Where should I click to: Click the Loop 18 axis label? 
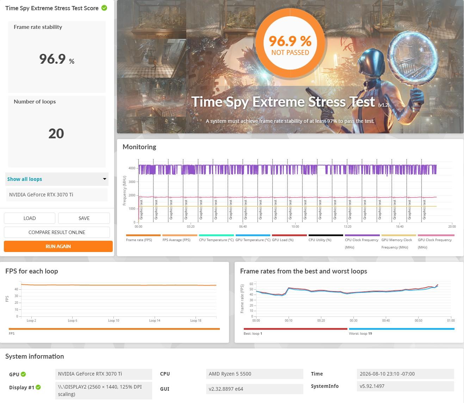[196, 321]
